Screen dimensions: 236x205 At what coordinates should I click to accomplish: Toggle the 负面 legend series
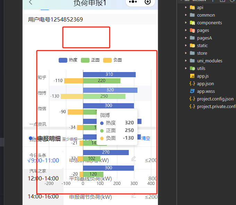(x=112, y=60)
